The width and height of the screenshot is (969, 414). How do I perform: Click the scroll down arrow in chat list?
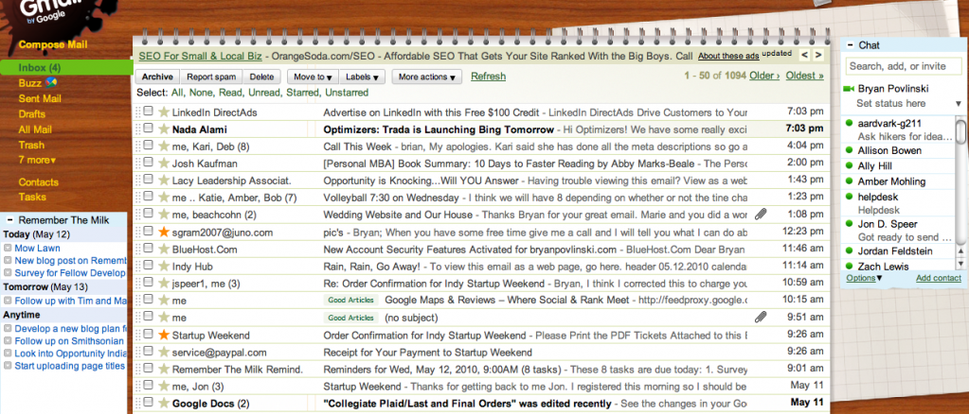(960, 264)
